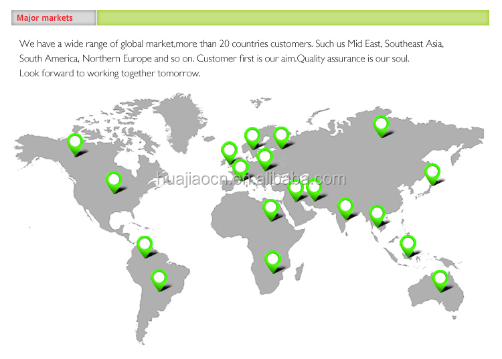
Task: Click the map pin over Sweden
Action: point(252,138)
